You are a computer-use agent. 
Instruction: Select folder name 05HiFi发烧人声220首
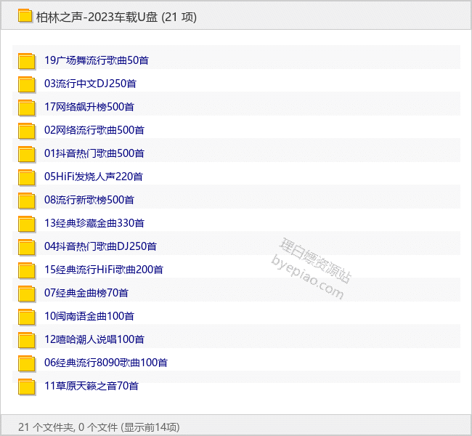point(94,177)
